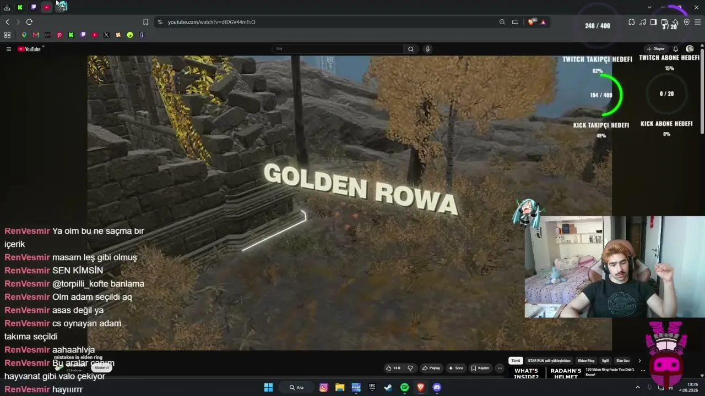
Task: Open the Pinterest bookmark
Action: pyautogui.click(x=59, y=35)
